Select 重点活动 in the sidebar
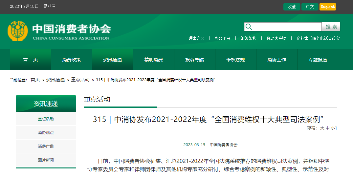 tap(46, 119)
